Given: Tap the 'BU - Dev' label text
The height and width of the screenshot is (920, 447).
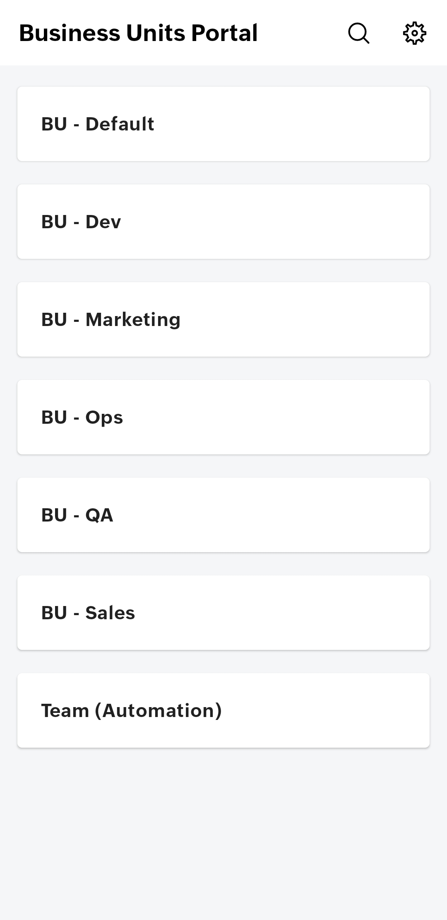Looking at the screenshot, I should click(x=81, y=222).
